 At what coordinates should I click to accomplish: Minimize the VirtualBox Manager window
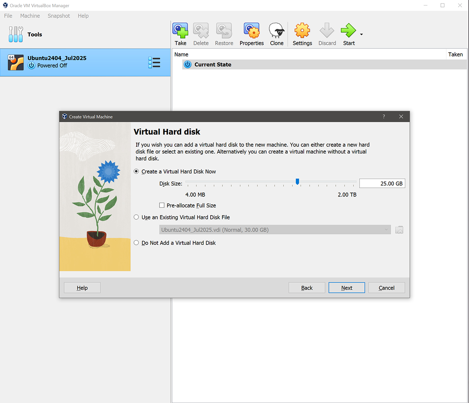[x=425, y=5]
